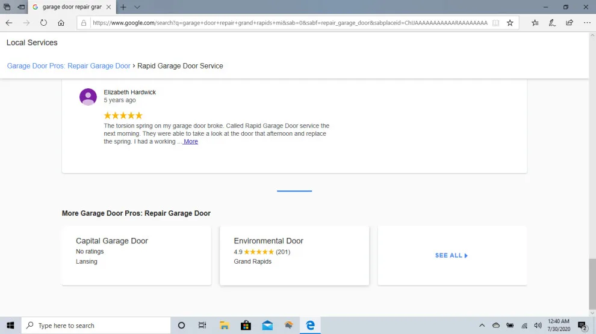Show hidden system tray icons
The height and width of the screenshot is (334, 596).
point(482,325)
